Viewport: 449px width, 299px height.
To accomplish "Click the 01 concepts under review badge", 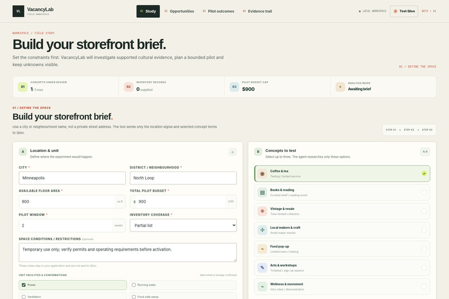I will point(23,87).
